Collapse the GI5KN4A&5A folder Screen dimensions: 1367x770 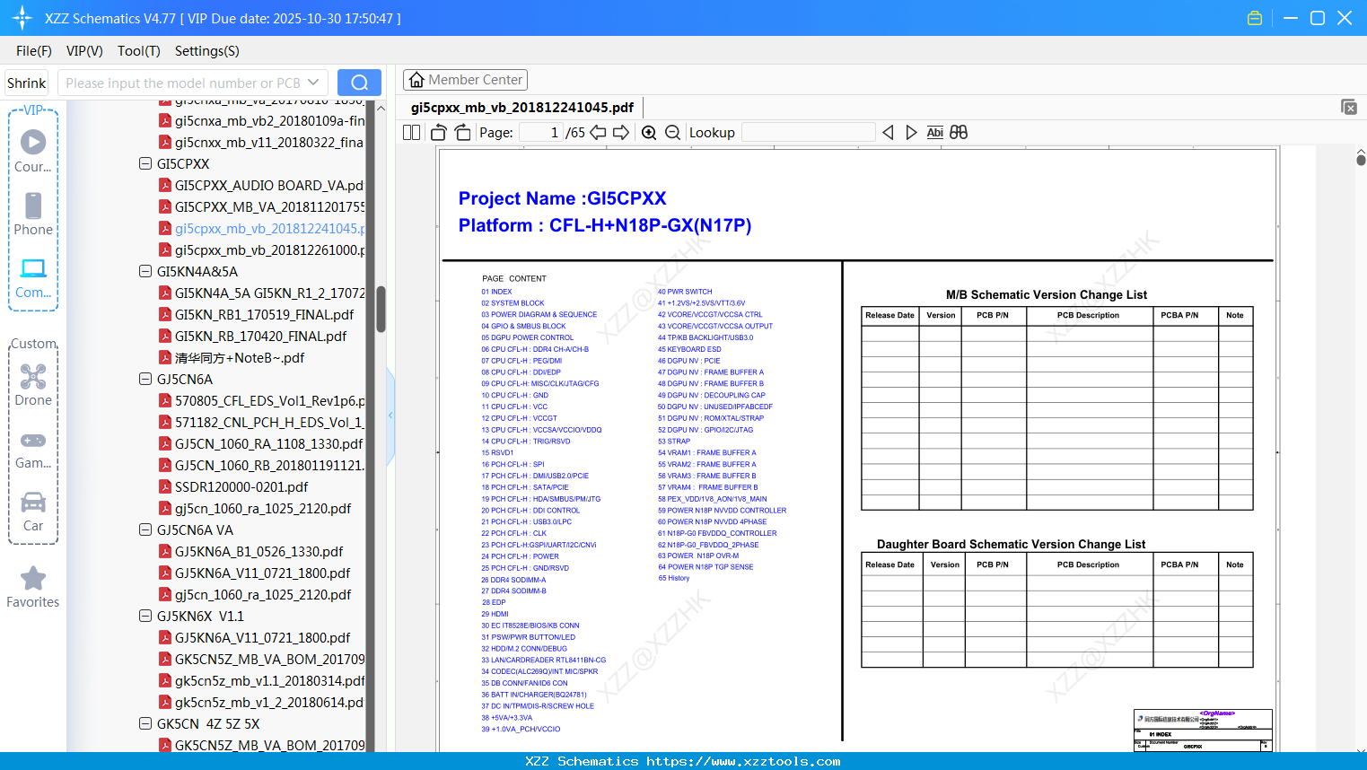pyautogui.click(x=145, y=272)
